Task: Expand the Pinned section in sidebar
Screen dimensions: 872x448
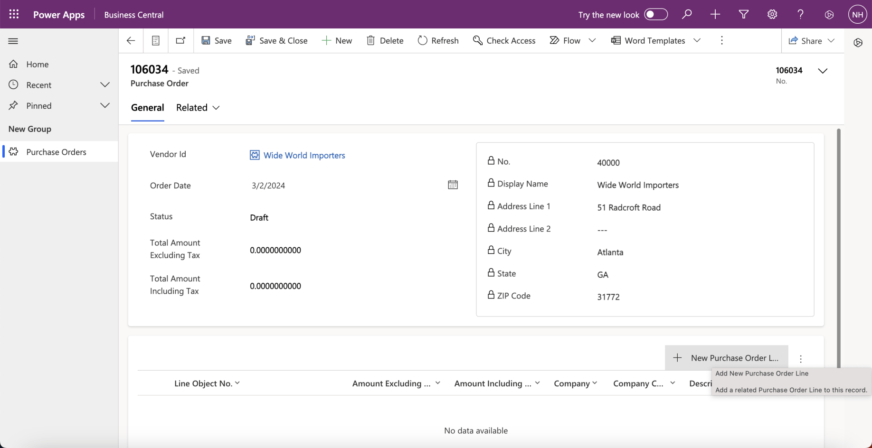Action: [x=105, y=106]
